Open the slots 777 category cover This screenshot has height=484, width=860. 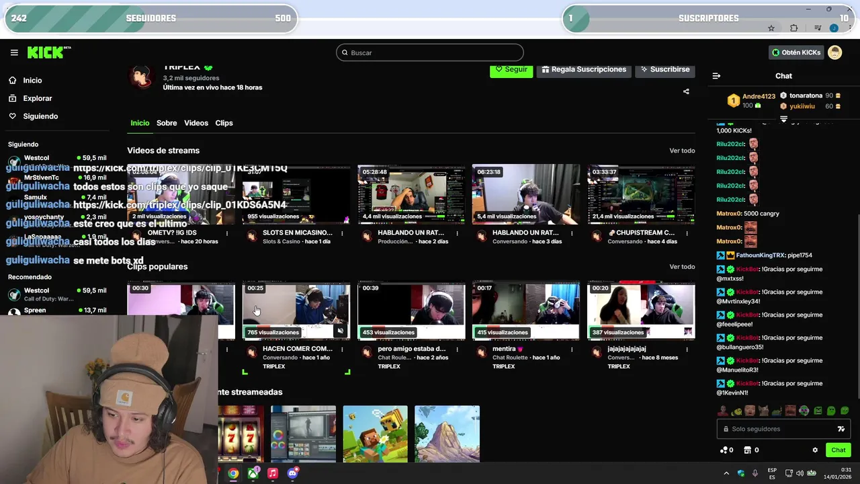(241, 434)
